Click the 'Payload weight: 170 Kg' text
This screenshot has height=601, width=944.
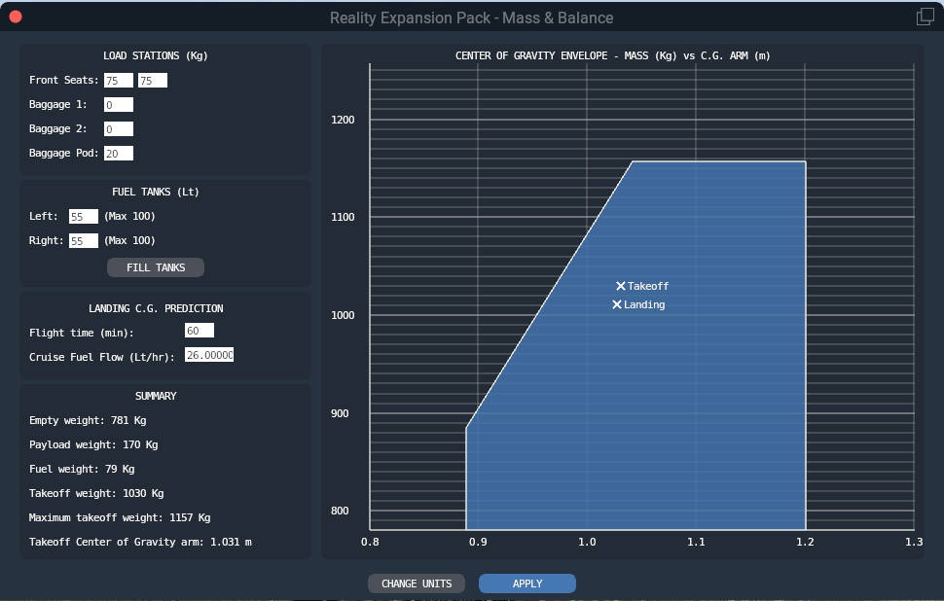click(x=93, y=444)
